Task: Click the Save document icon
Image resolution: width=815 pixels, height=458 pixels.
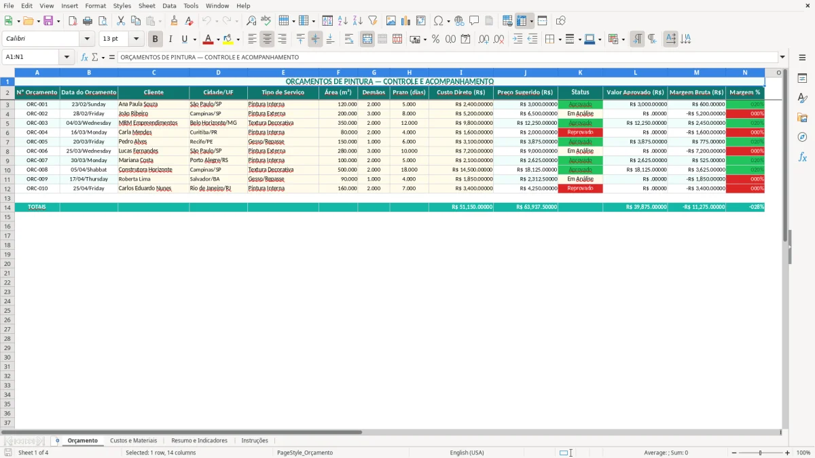Action: pyautogui.click(x=48, y=21)
